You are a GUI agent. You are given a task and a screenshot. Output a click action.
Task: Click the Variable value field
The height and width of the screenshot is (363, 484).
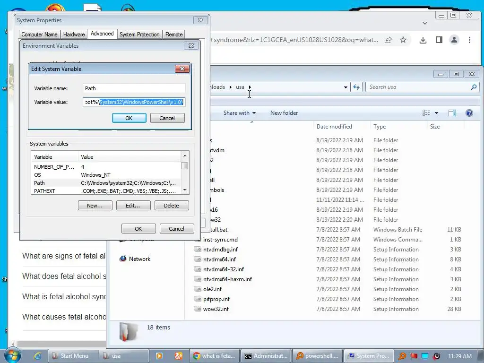(x=134, y=102)
